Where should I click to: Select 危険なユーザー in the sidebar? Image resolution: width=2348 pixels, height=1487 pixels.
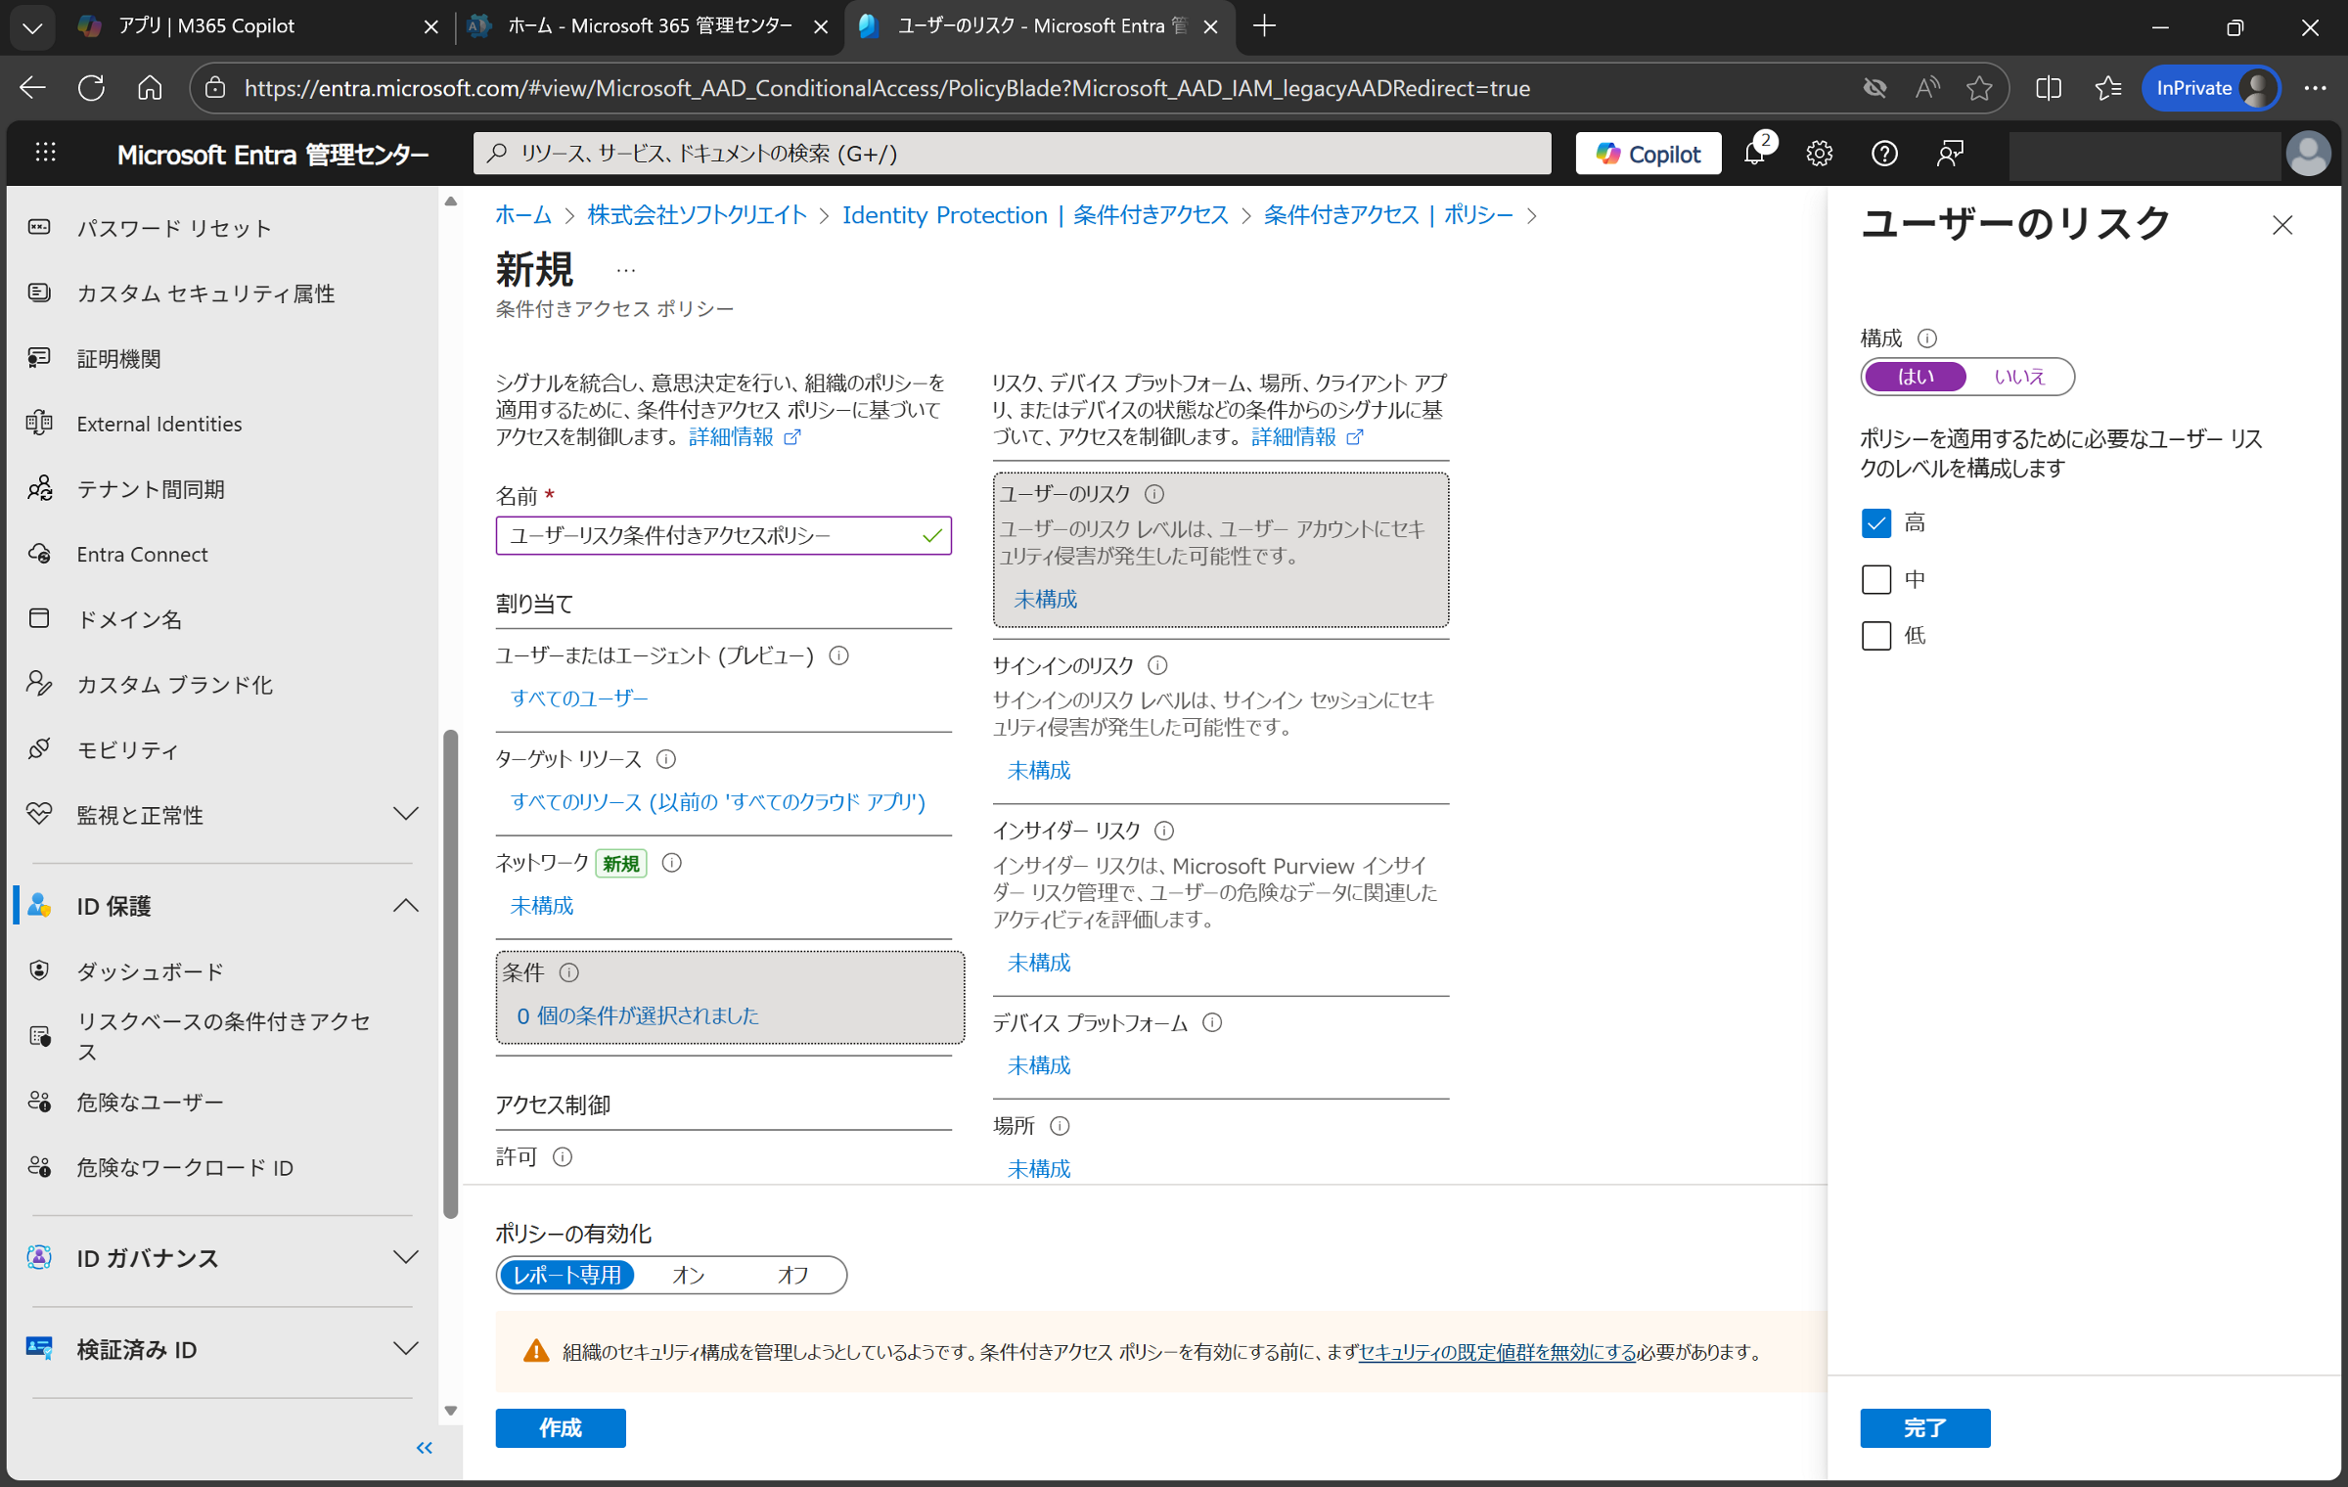[x=150, y=1102]
